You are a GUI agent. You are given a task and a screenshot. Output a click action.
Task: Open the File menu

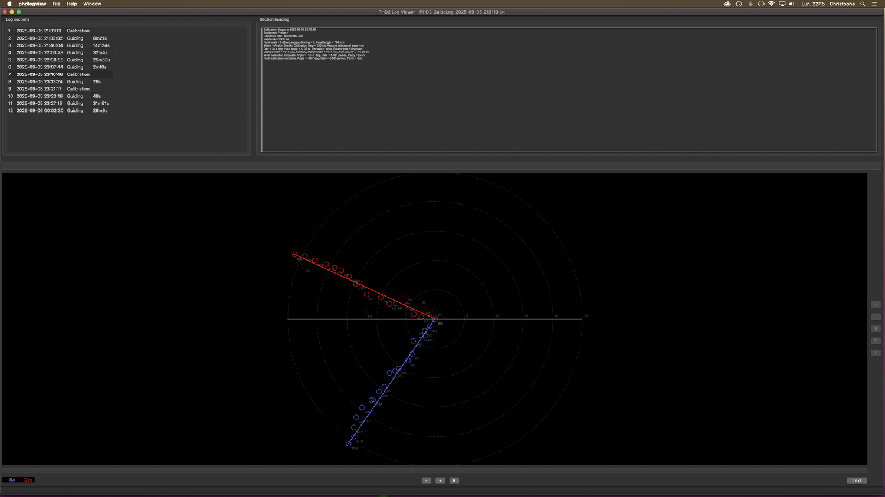57,4
